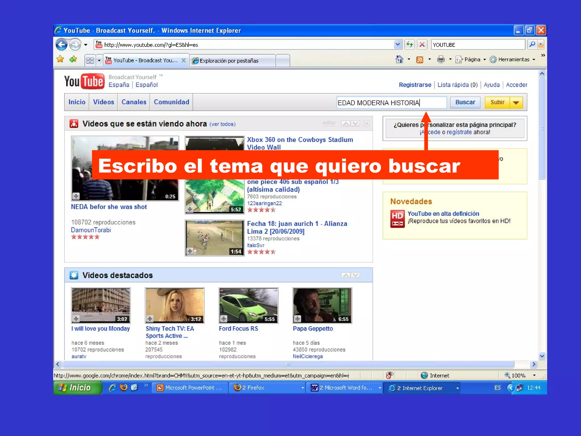
Task: Open the 2 Firefox taskbar group
Action: (268, 388)
